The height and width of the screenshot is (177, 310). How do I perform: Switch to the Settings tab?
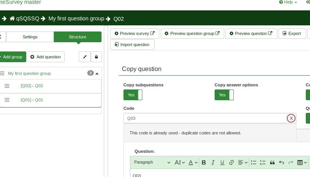[x=30, y=37]
